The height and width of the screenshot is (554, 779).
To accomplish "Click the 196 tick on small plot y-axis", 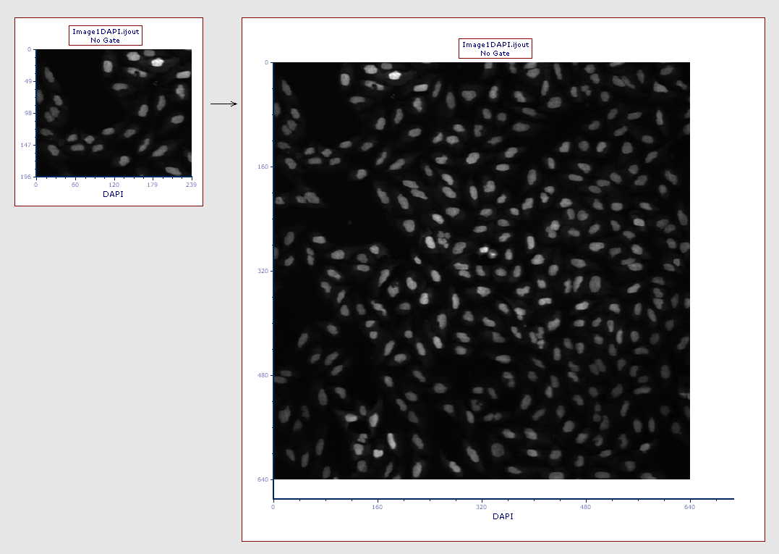I will click(26, 177).
